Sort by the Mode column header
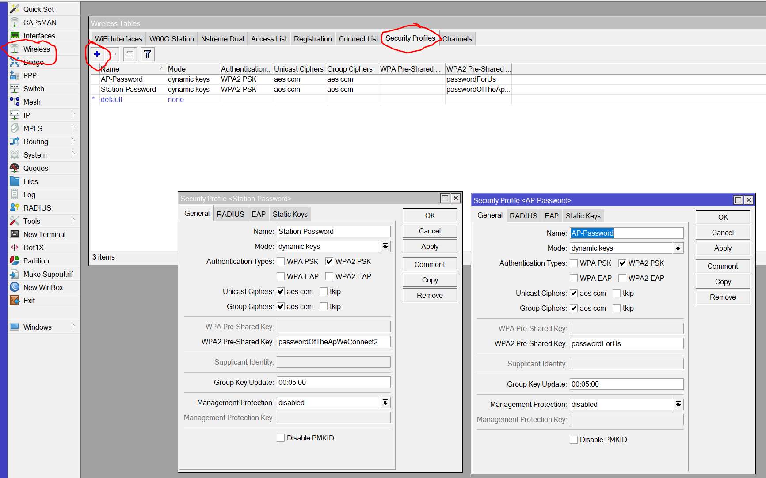The image size is (766, 478). (x=193, y=69)
